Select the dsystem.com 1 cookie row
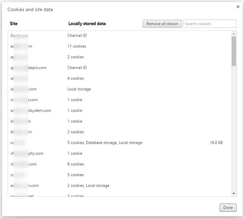The width and height of the screenshot is (244, 218). (120, 110)
